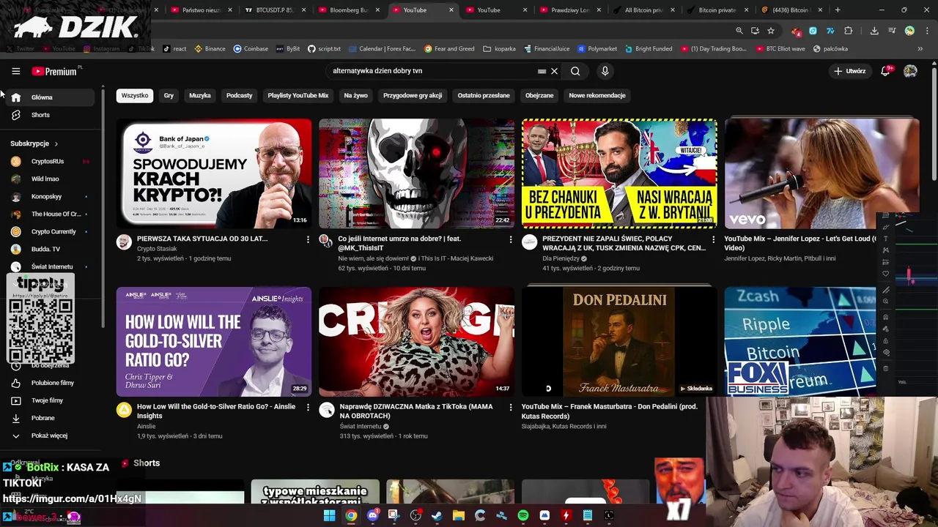This screenshot has height=527, width=938.
Task: Open the Coinbase bookmark
Action: click(x=251, y=49)
